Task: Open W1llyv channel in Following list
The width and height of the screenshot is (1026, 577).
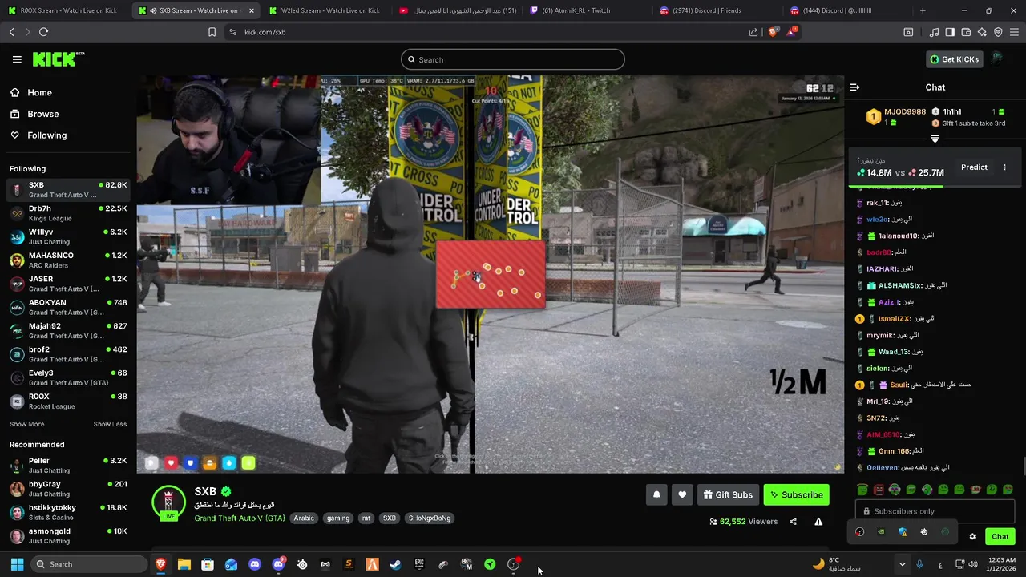Action: (68, 236)
